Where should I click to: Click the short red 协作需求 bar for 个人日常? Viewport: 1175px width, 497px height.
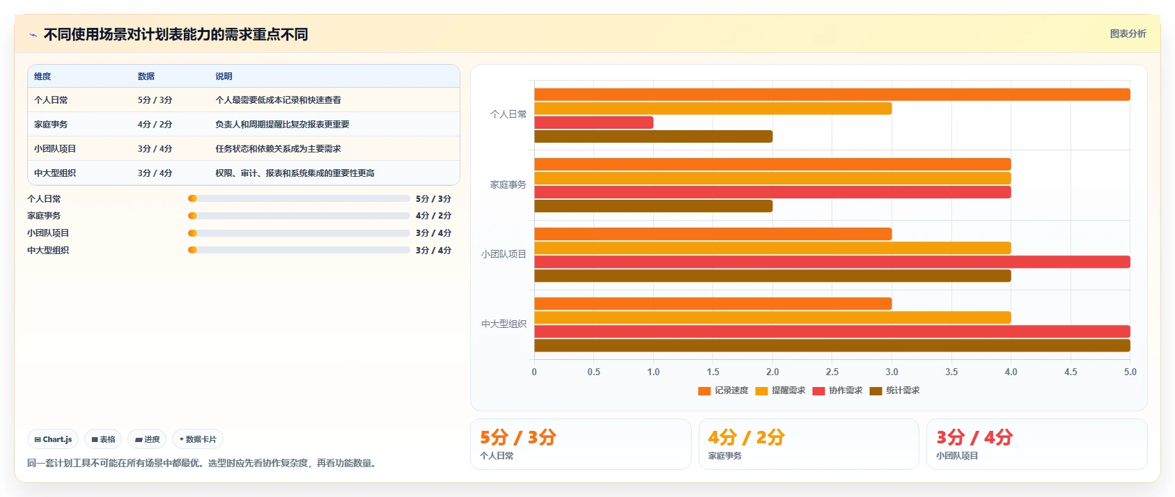coord(594,123)
